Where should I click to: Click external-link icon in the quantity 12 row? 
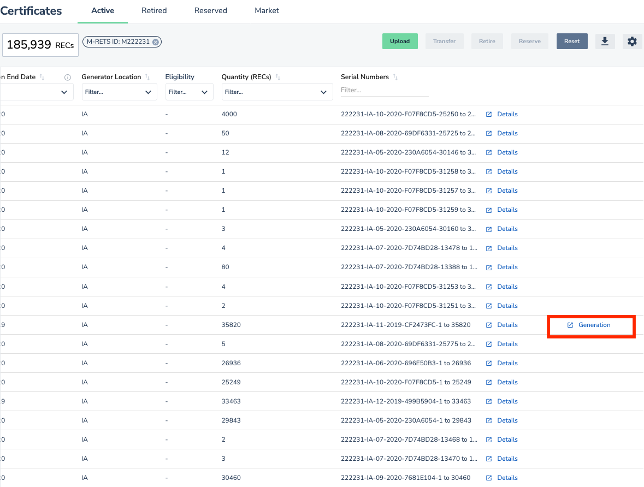(x=489, y=153)
